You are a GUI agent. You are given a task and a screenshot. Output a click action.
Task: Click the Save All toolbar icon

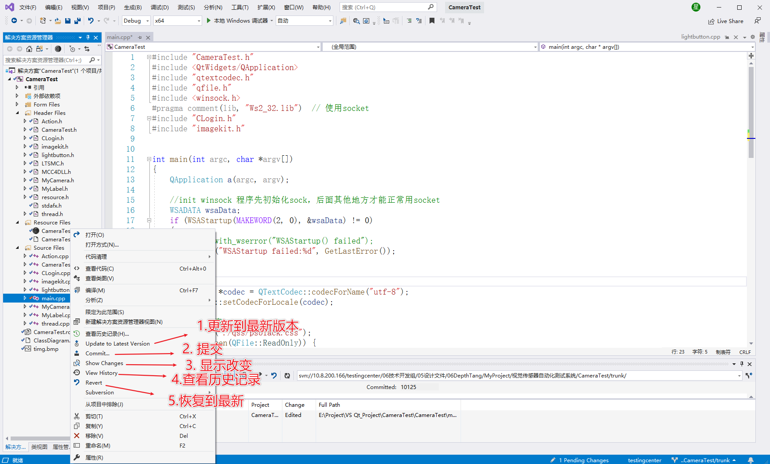[77, 20]
